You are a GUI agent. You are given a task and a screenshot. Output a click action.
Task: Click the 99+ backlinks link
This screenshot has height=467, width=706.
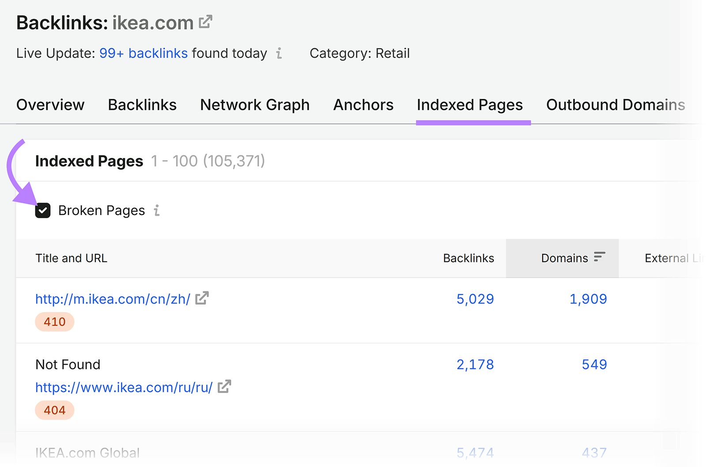pyautogui.click(x=143, y=53)
